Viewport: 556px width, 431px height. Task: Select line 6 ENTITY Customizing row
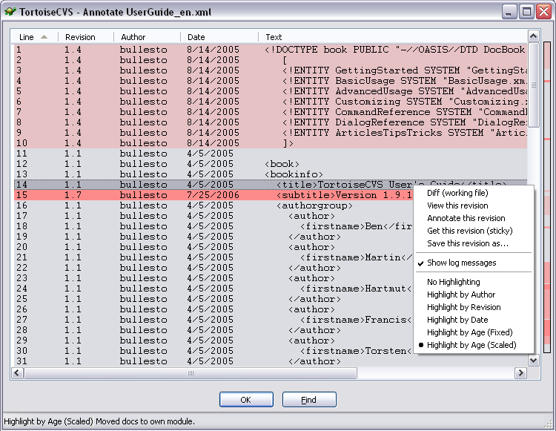tap(271, 102)
